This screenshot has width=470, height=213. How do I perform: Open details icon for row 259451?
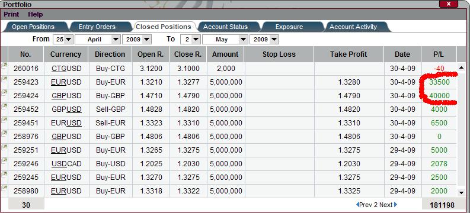(x=4, y=120)
